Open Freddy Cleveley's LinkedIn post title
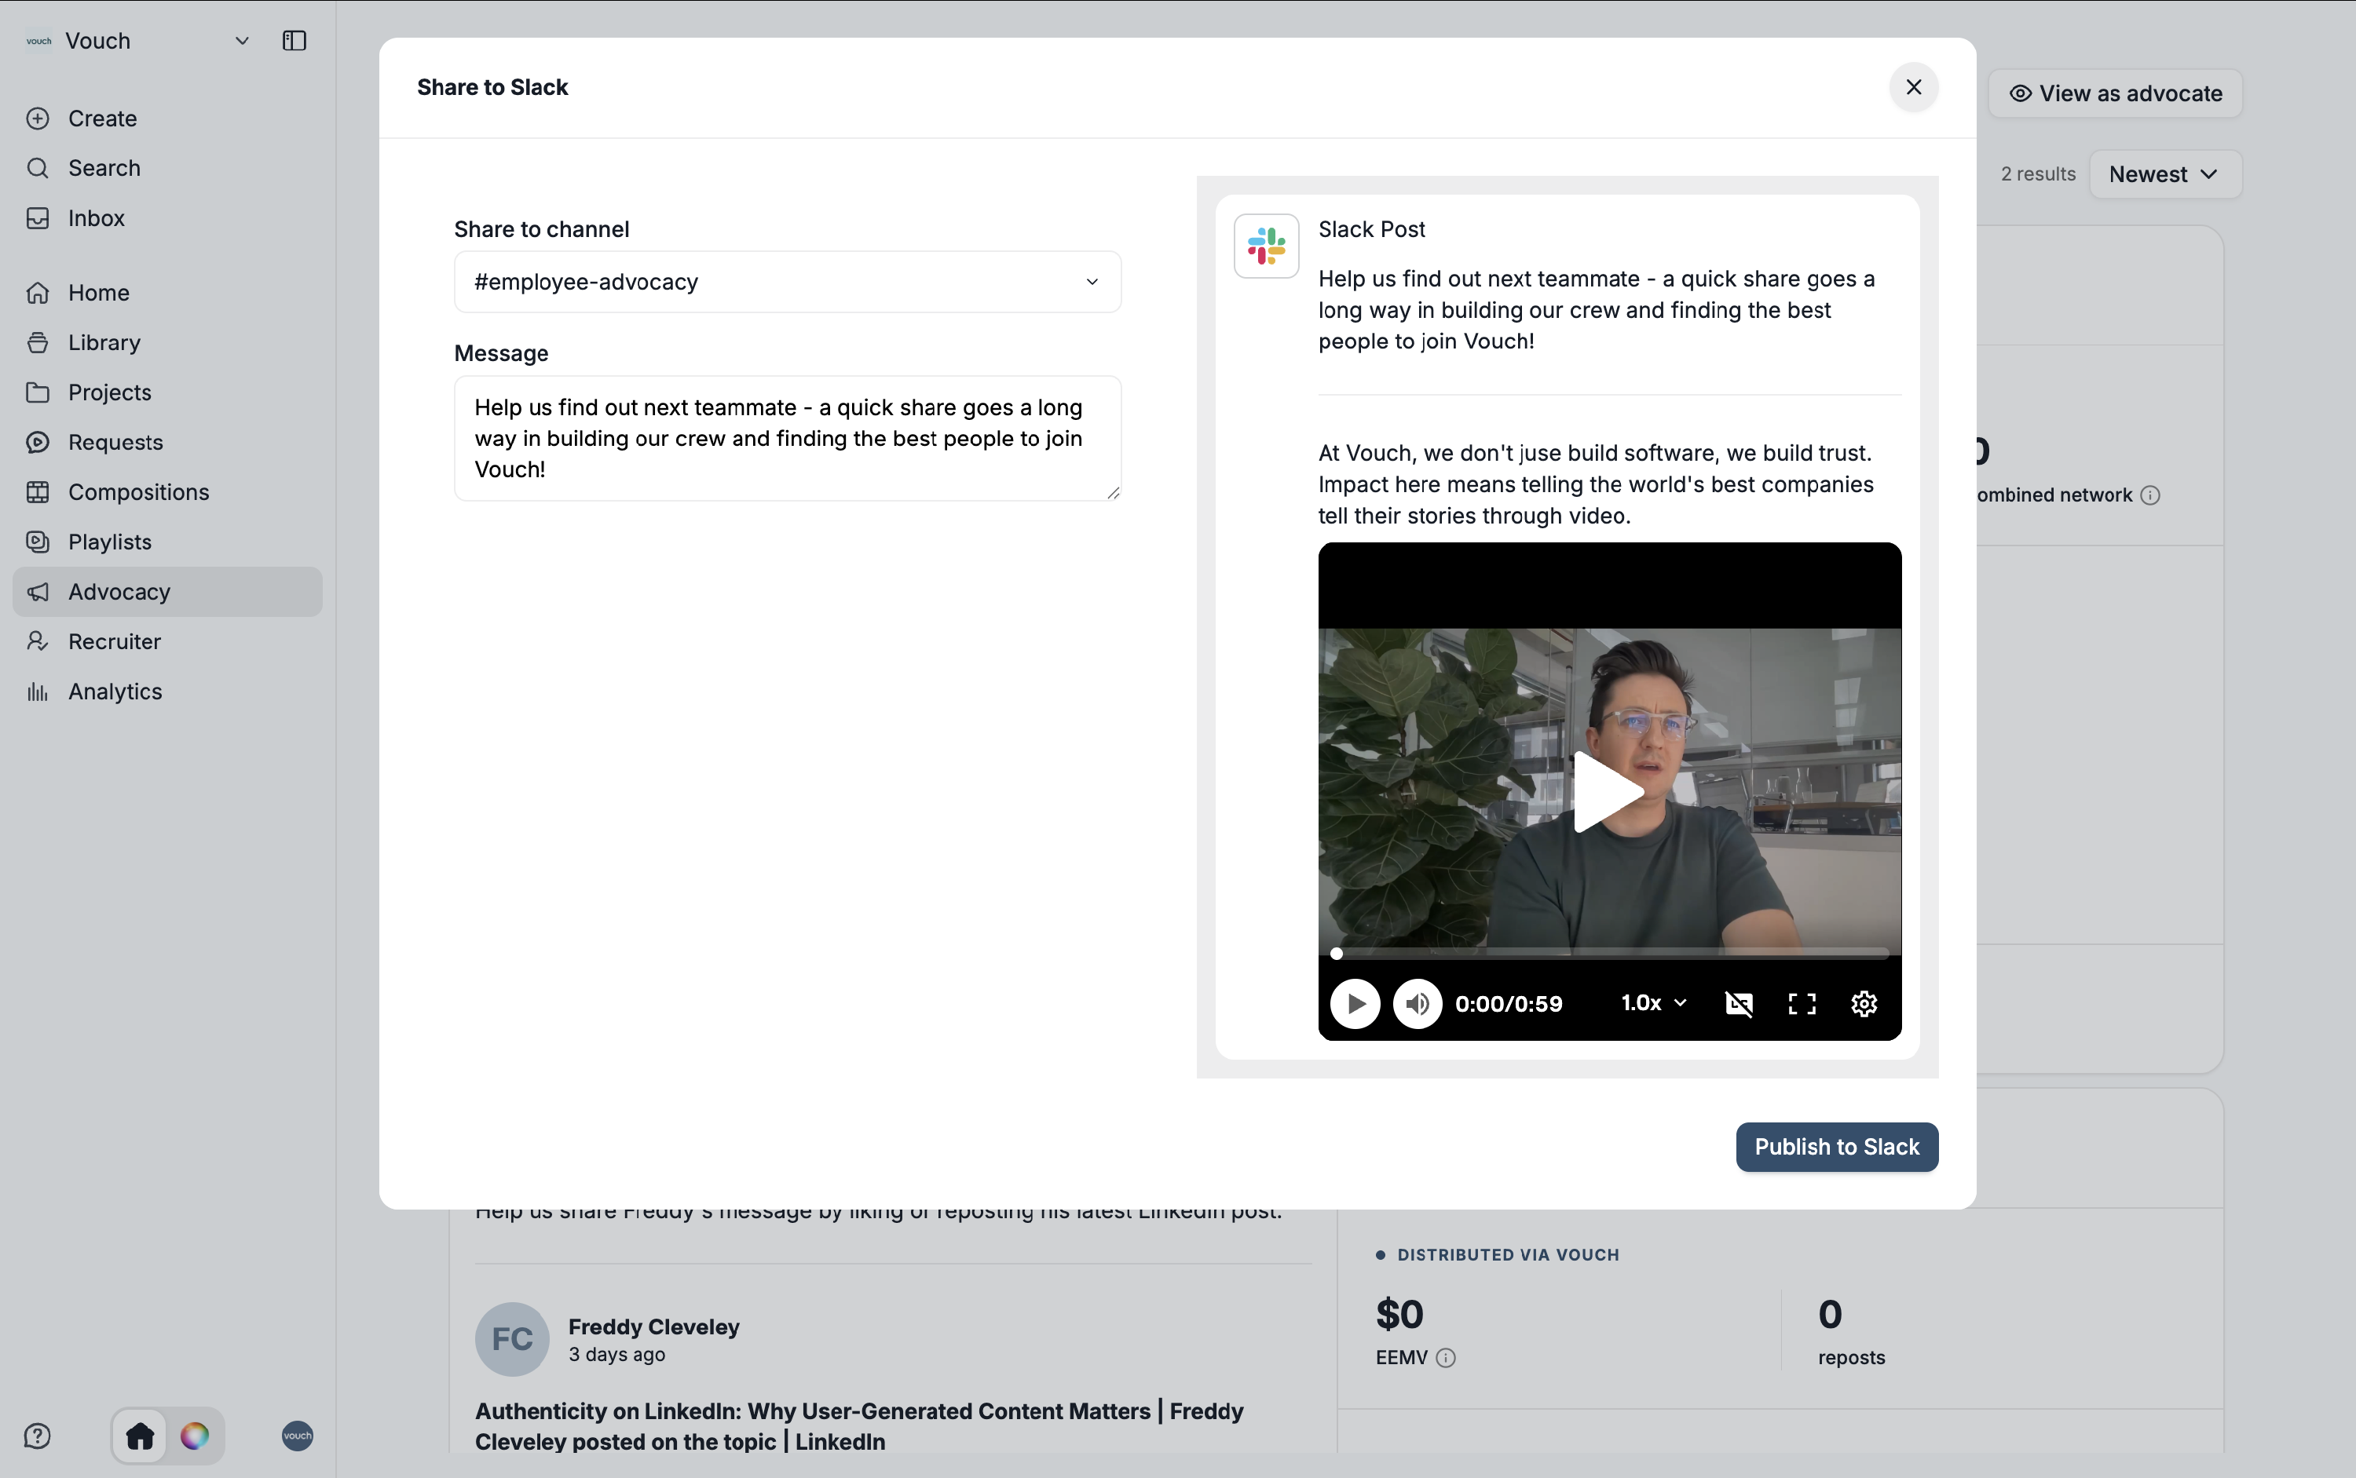The image size is (2356, 1478). (860, 1426)
